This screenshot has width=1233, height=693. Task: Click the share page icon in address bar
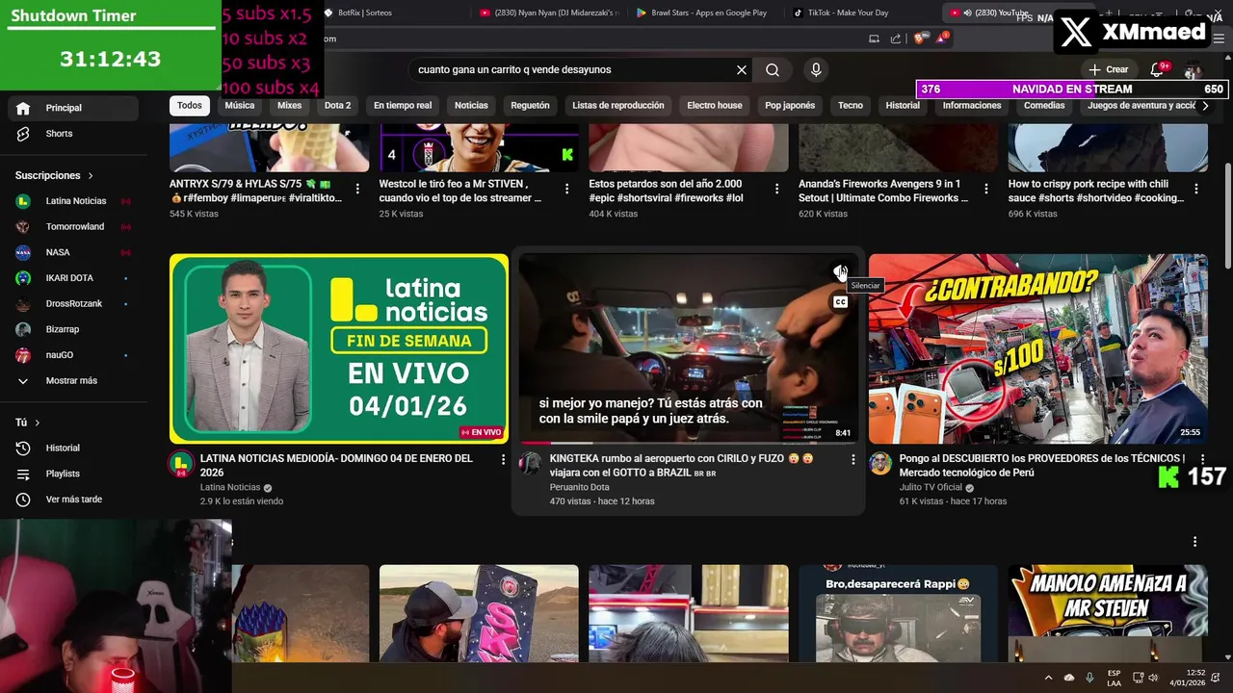[896, 38]
